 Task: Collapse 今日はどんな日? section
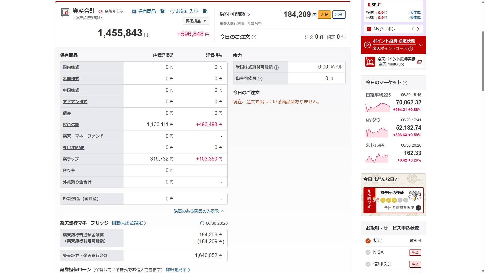(421, 179)
